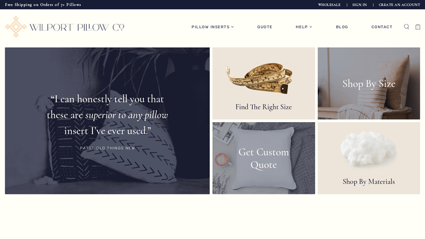425x239 pixels.
Task: Open the Contact page
Action: coord(381,27)
